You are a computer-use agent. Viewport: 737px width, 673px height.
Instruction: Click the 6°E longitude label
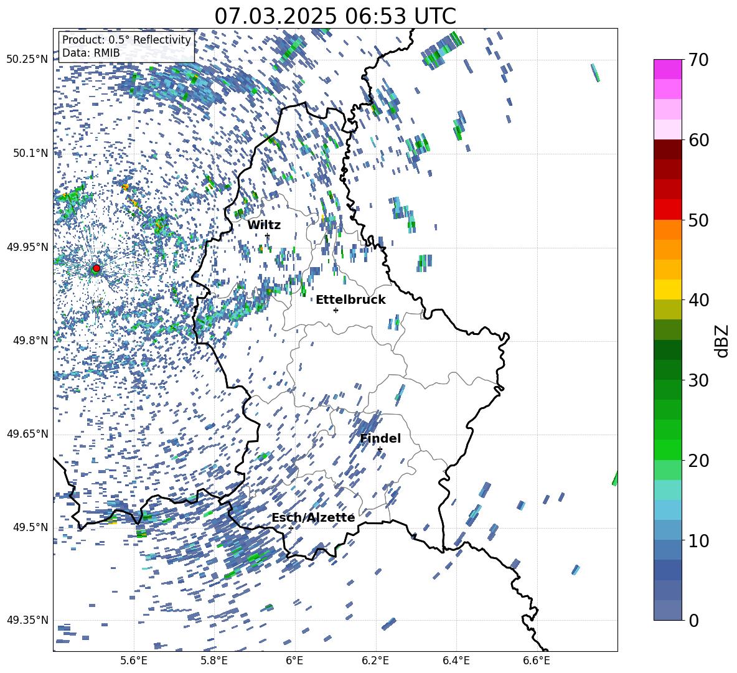tap(294, 661)
